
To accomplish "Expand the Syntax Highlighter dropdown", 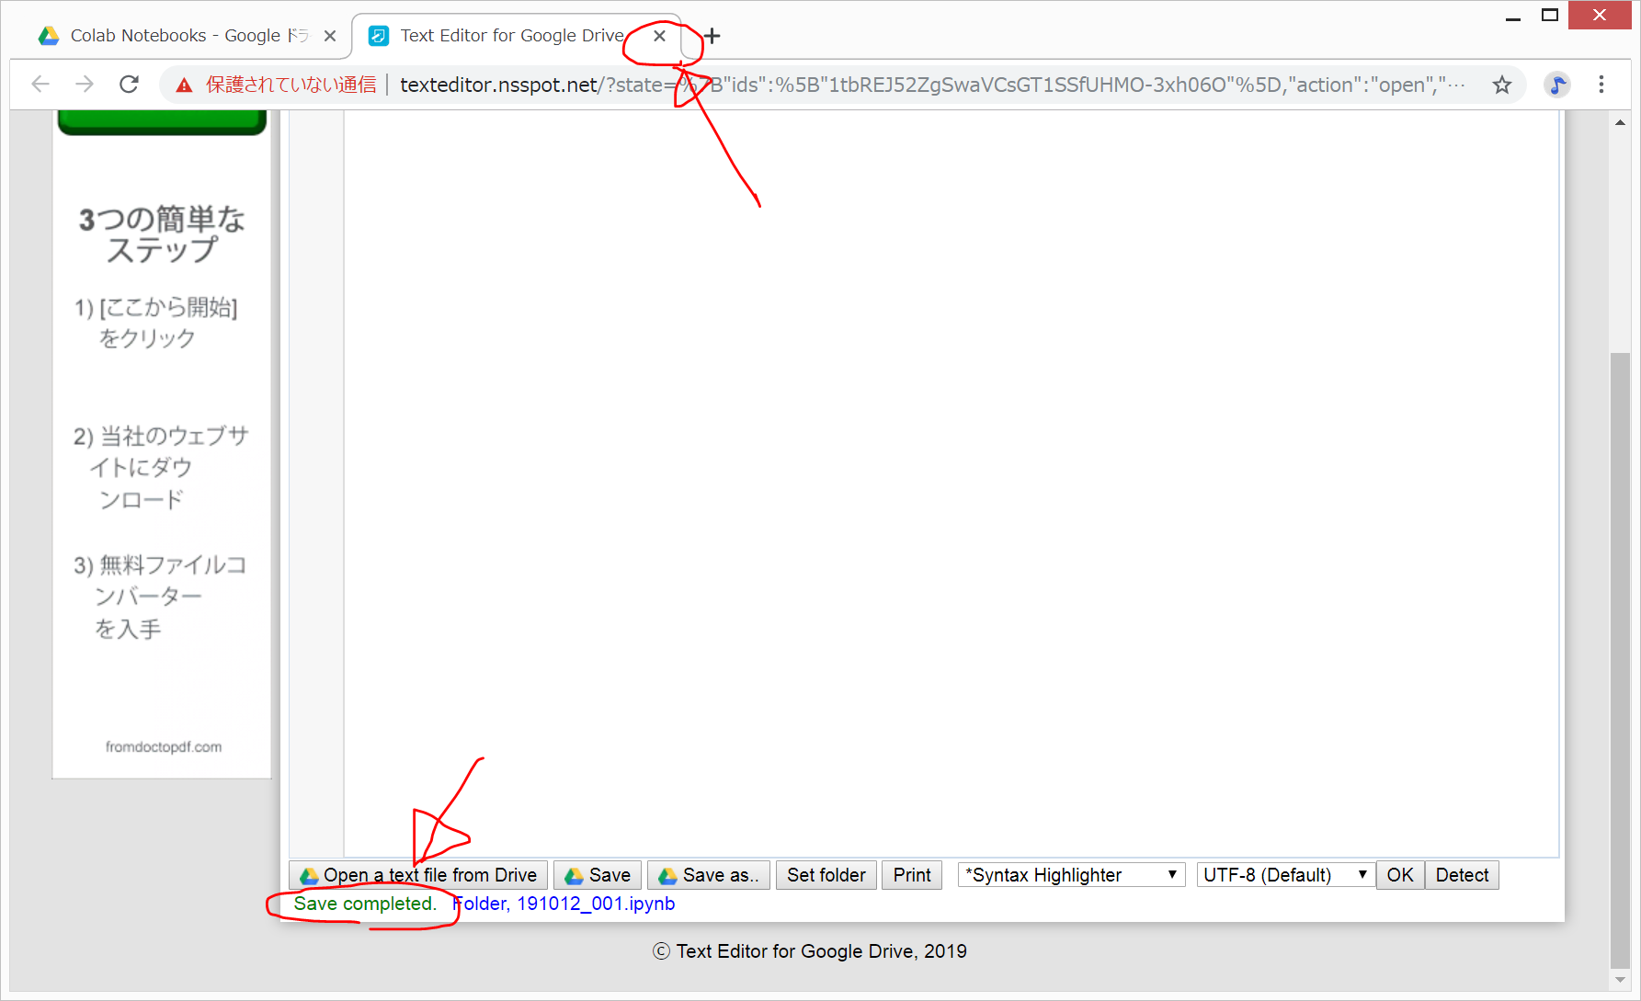I will 1071,875.
